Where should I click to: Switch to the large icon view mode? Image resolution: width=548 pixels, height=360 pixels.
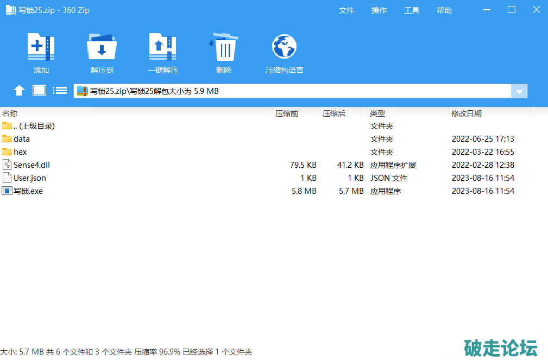pyautogui.click(x=39, y=91)
